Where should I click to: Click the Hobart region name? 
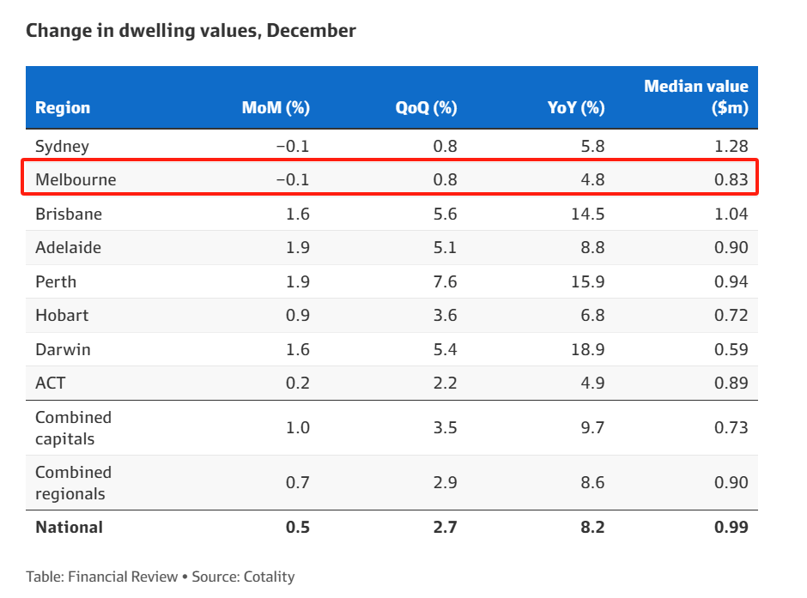62,315
